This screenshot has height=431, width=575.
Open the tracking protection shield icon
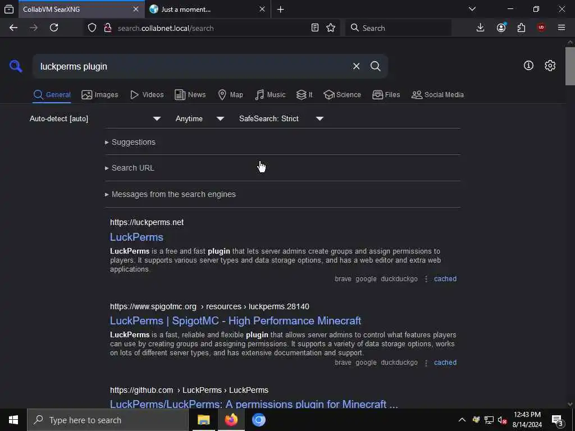[x=92, y=28]
